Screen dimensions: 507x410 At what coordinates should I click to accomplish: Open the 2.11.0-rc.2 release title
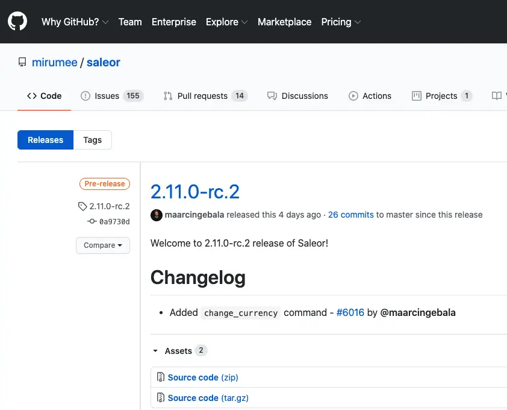point(195,191)
